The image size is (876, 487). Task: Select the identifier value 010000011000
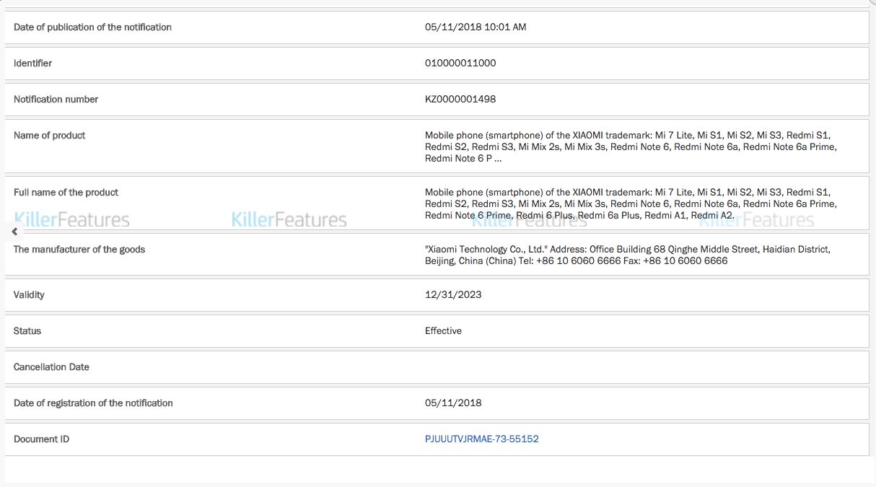click(460, 63)
